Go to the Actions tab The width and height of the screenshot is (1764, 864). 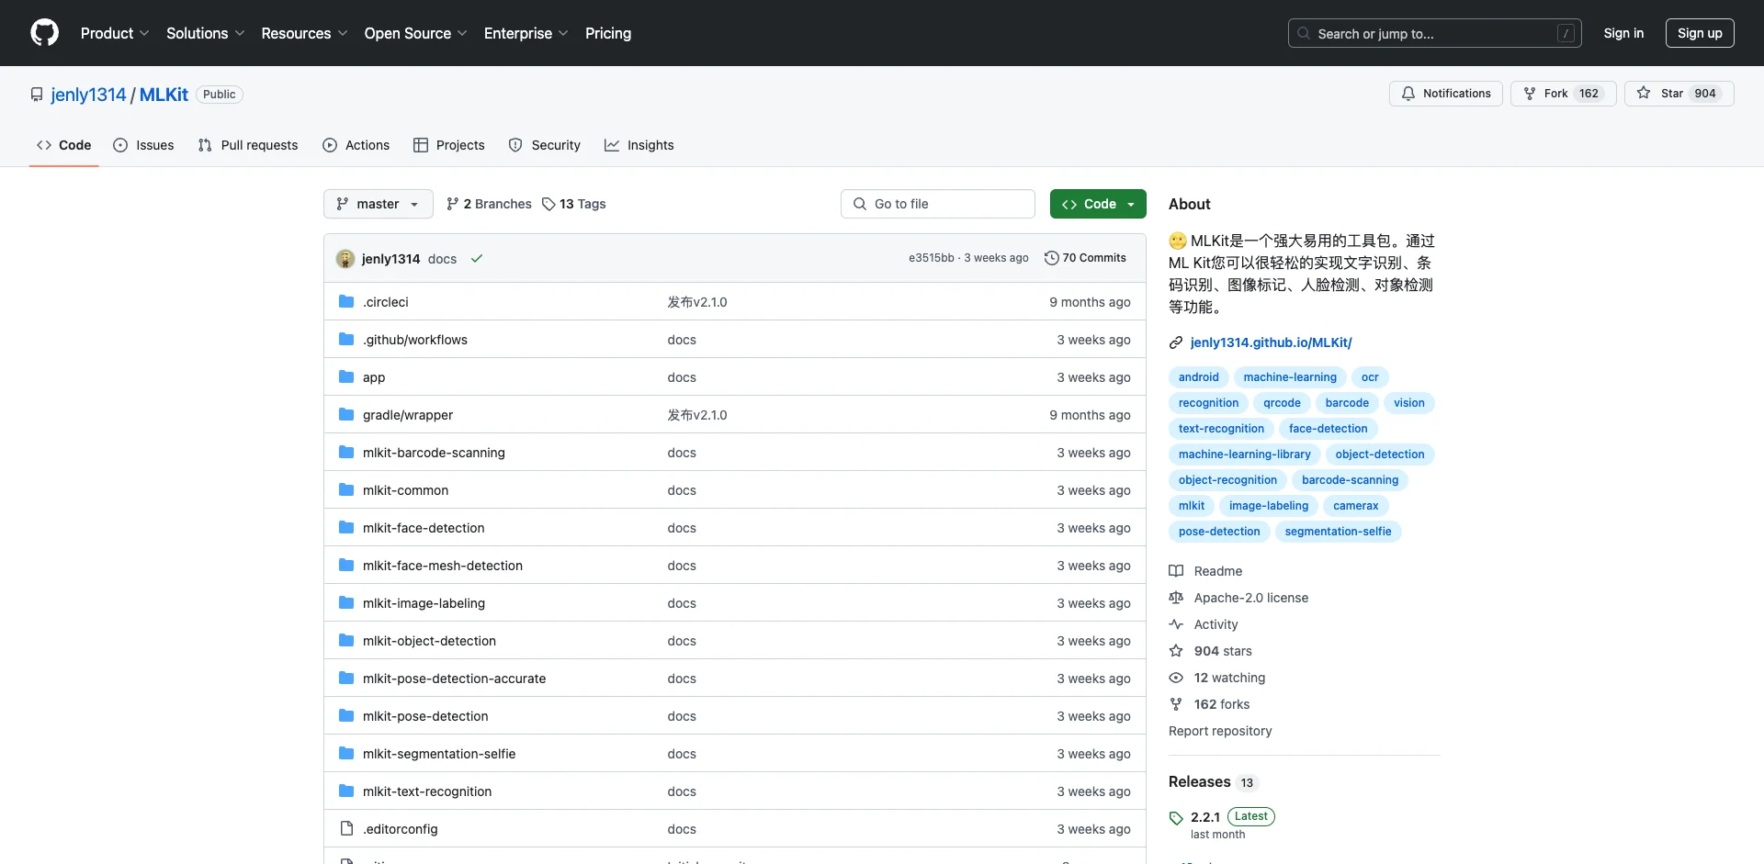click(x=356, y=145)
